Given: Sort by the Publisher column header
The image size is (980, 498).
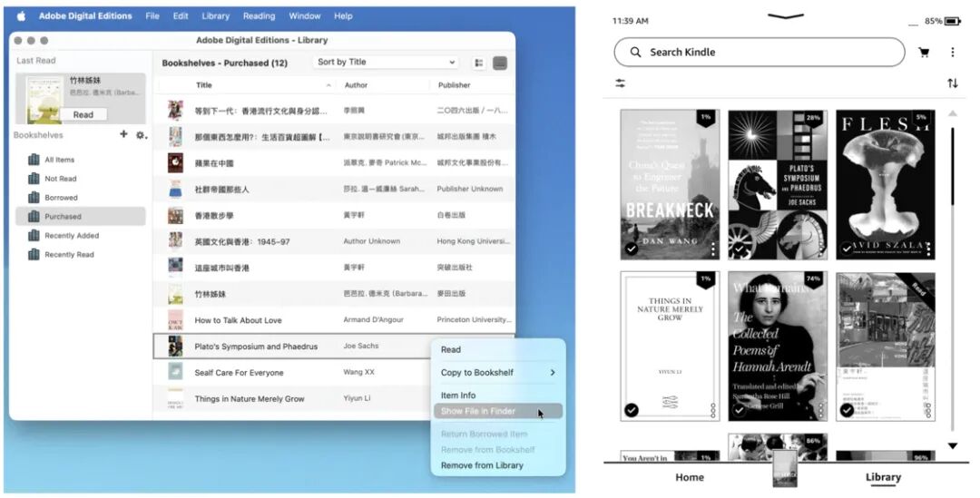Looking at the screenshot, I should point(455,85).
